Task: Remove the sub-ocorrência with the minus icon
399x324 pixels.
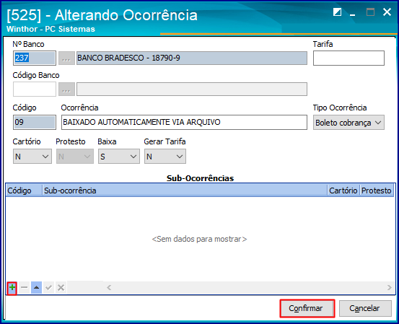Action: point(25,288)
